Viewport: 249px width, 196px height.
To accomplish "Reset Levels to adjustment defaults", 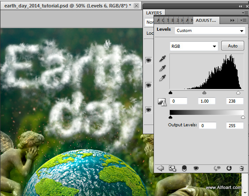I will click(x=229, y=168).
